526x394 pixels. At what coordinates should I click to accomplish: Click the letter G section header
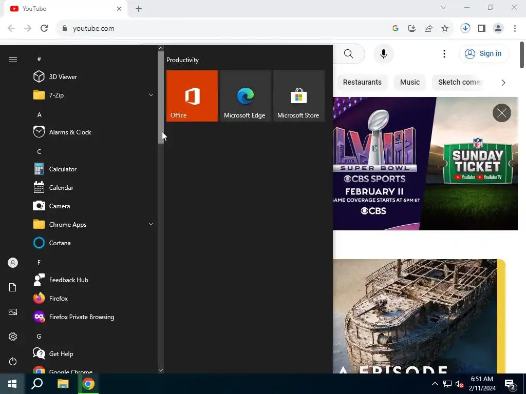pyautogui.click(x=39, y=337)
